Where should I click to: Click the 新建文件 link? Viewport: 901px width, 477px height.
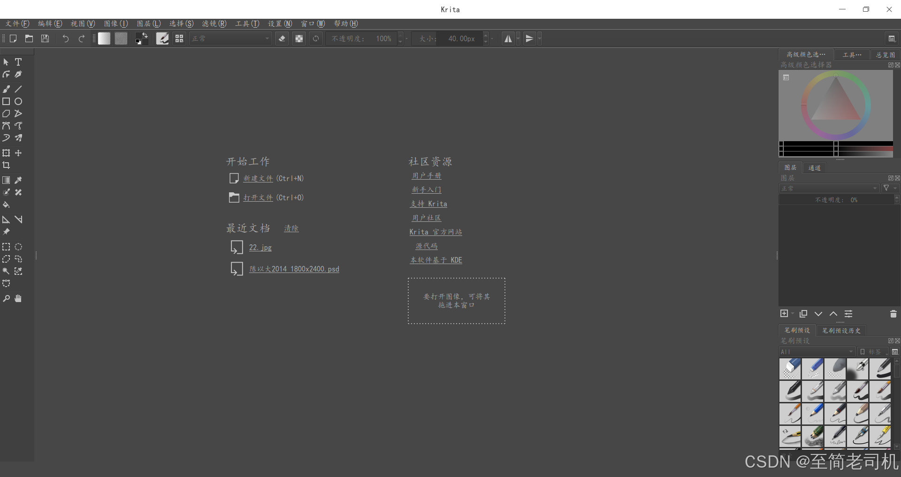[x=258, y=178]
